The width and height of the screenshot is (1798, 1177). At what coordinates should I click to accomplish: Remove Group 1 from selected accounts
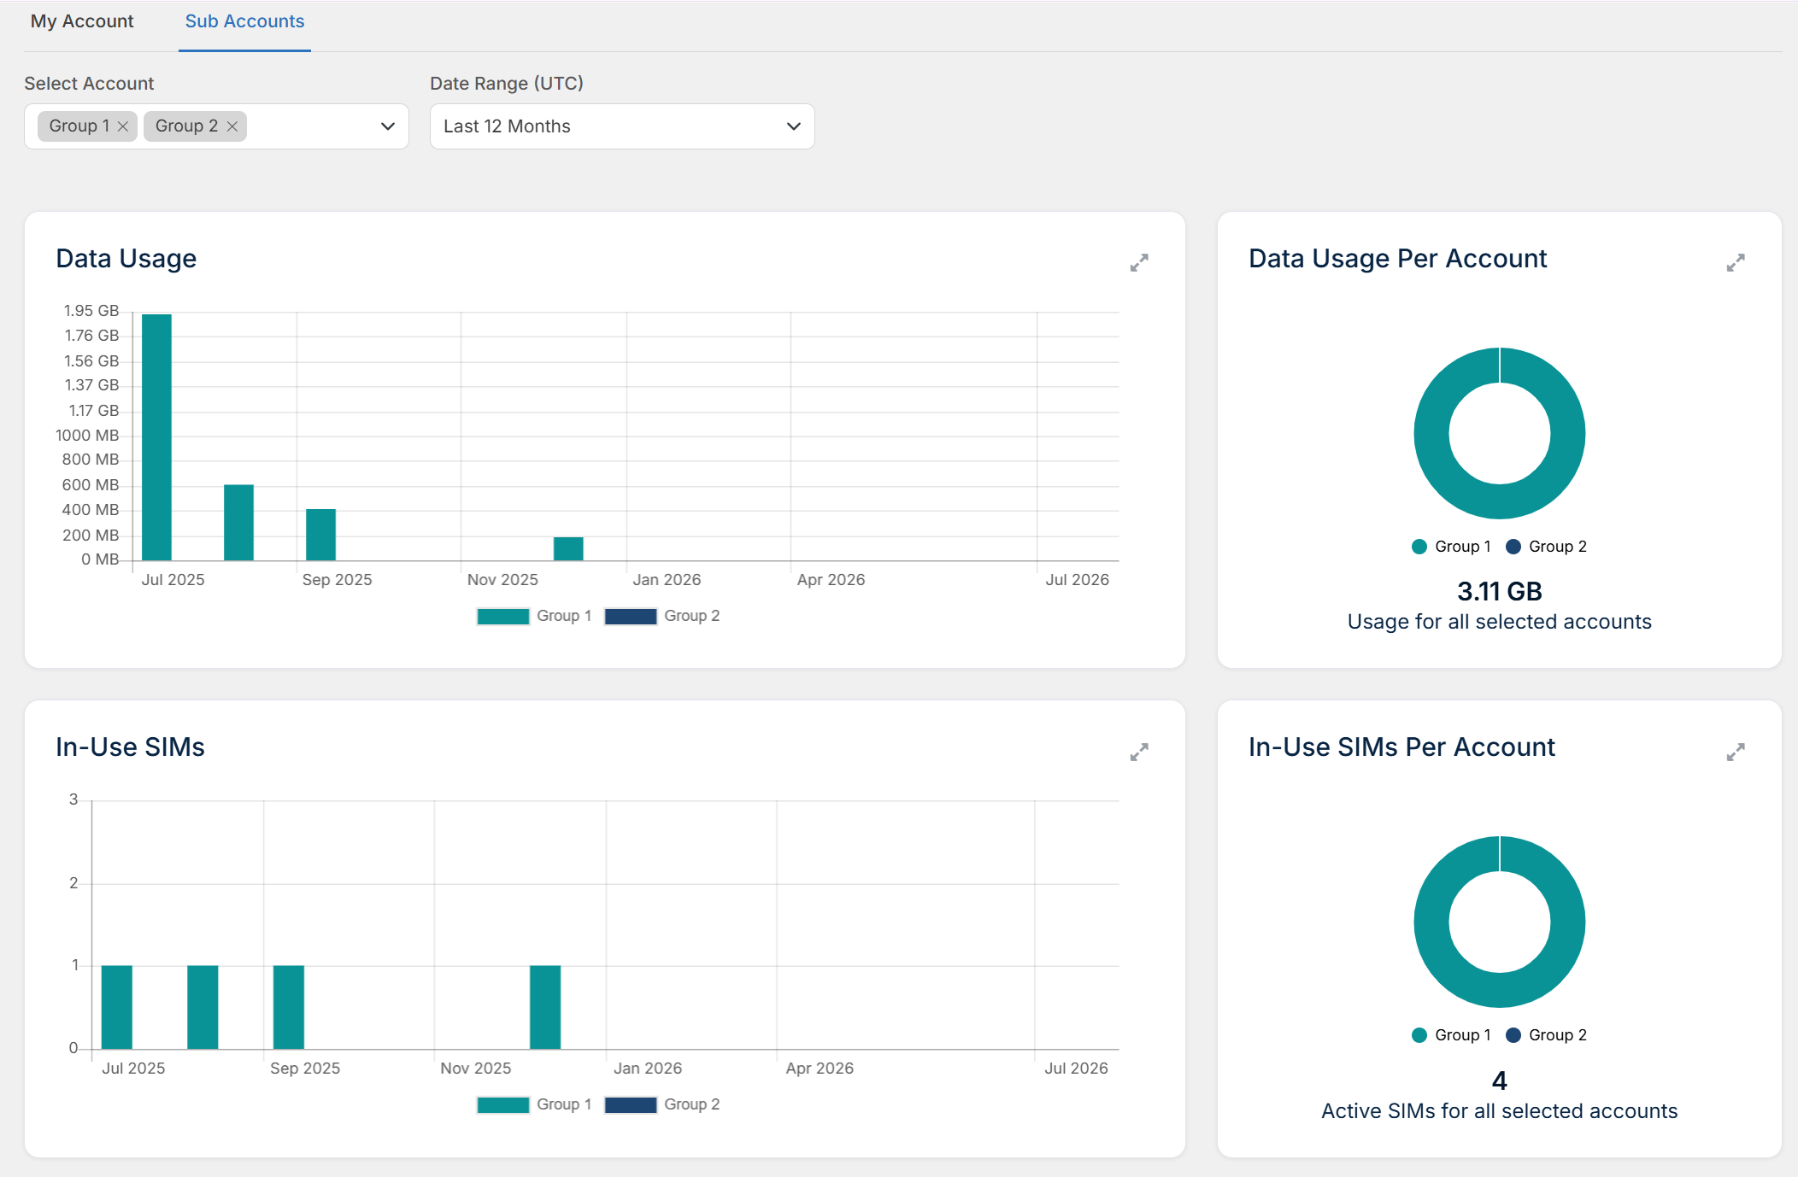coord(123,126)
